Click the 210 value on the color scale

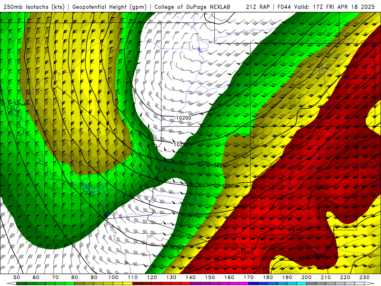(326, 277)
